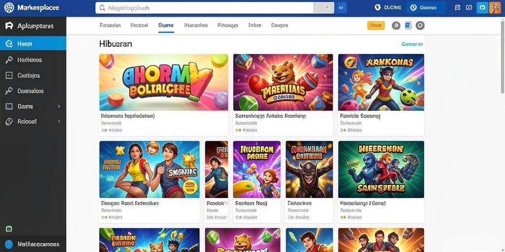Screen dimensions: 505x252
Task: Click blue round icon at sidebar bottom
Action: point(9,244)
